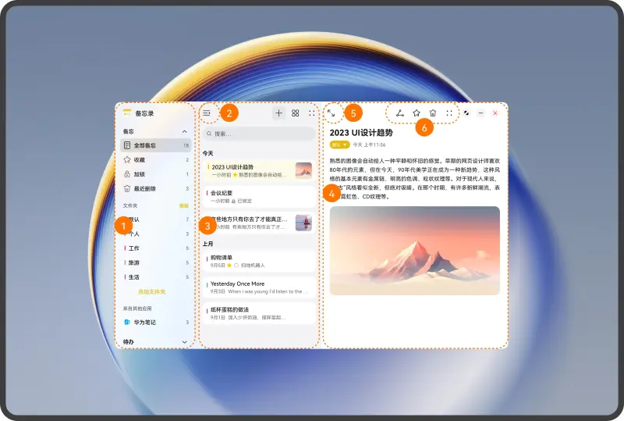Screen dimensions: 624x421
Task: Minimize the notes window
Action: pyautogui.click(x=480, y=113)
